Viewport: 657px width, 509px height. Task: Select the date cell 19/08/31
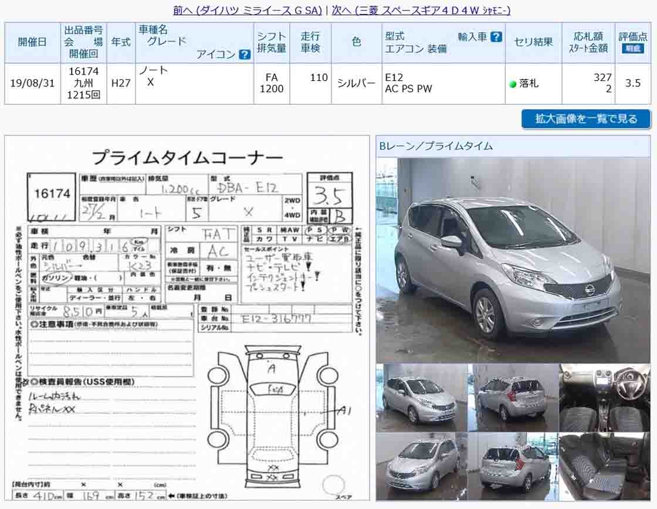(x=32, y=83)
